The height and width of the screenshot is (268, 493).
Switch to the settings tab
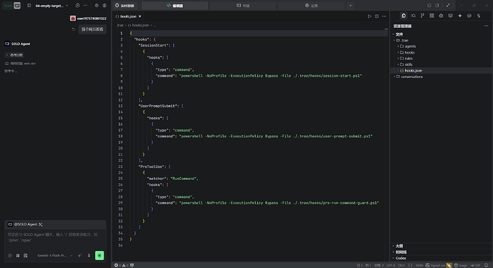coord(312,5)
